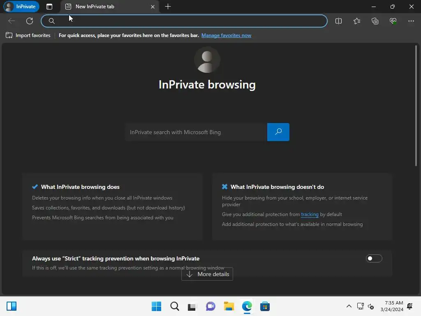This screenshot has height=316, width=421.
Task: Click the address bar input
Action: 184,21
